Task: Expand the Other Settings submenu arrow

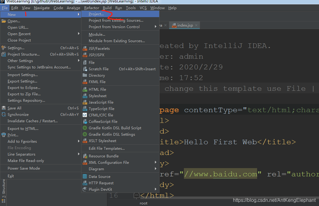Action: click(78, 61)
